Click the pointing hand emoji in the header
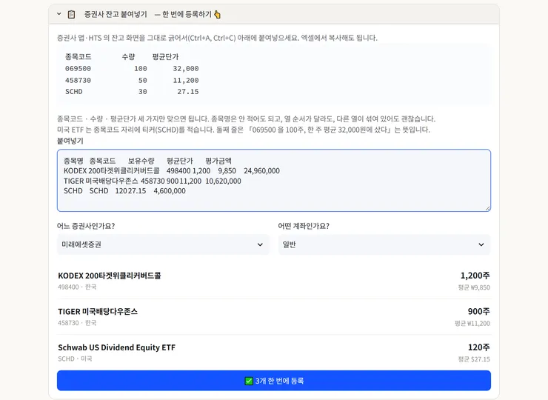This screenshot has height=400, width=548. tap(218, 14)
